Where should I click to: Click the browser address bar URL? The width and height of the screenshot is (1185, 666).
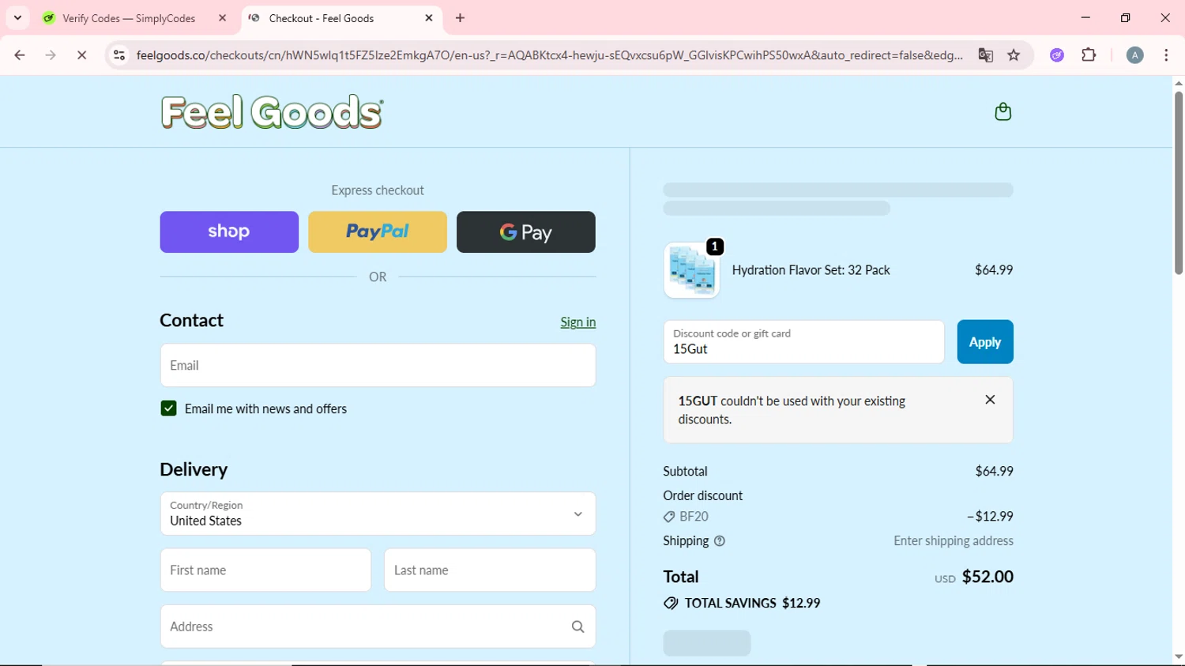549,55
